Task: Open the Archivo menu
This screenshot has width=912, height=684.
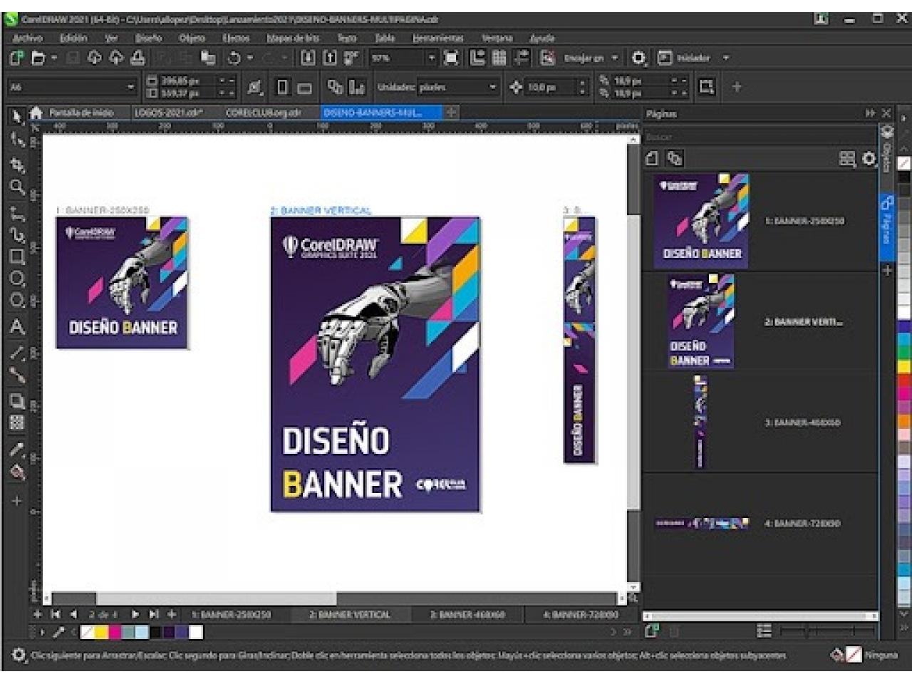Action: click(28, 38)
